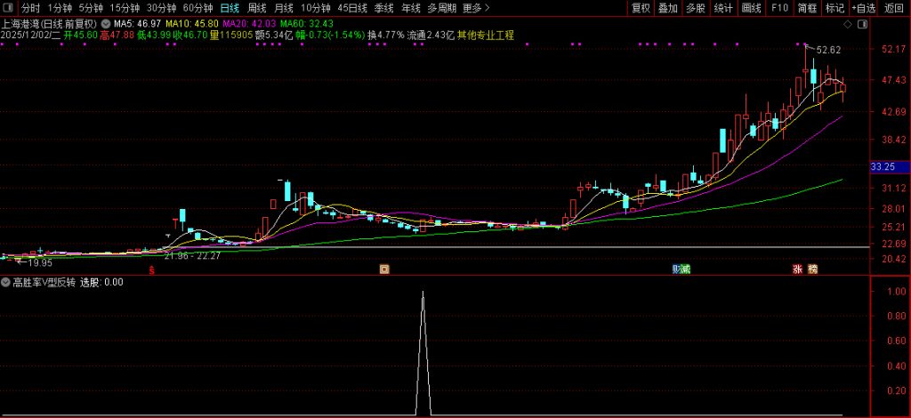Click the orange square event marker
Viewport: 911px width, 418px height.
tap(383, 269)
